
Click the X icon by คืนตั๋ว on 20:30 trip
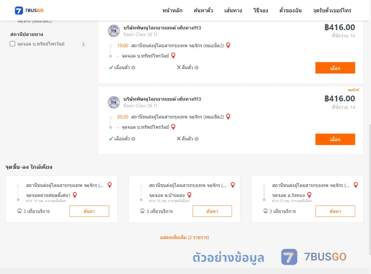pyautogui.click(x=179, y=138)
